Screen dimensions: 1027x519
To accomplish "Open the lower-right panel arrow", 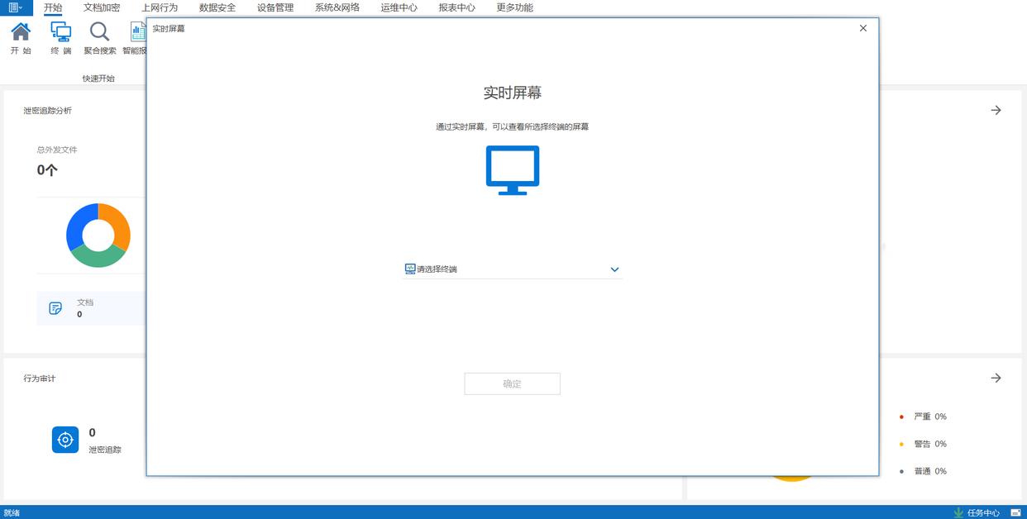I will pos(996,378).
